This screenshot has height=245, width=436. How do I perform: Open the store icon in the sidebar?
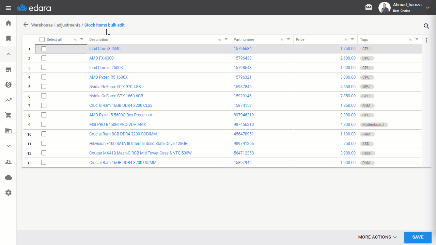(x=9, y=69)
